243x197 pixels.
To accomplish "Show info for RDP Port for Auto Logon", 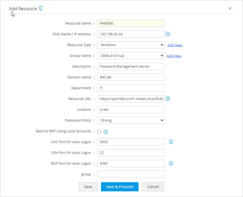I will [x=171, y=163].
